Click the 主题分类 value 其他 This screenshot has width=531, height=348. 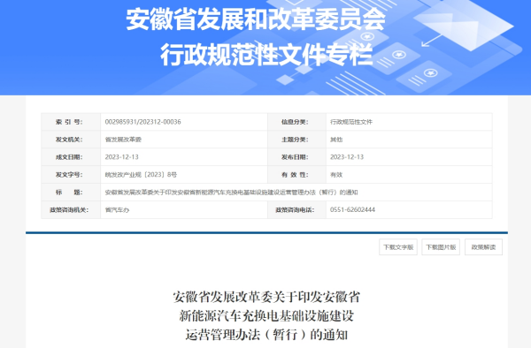tap(336, 140)
